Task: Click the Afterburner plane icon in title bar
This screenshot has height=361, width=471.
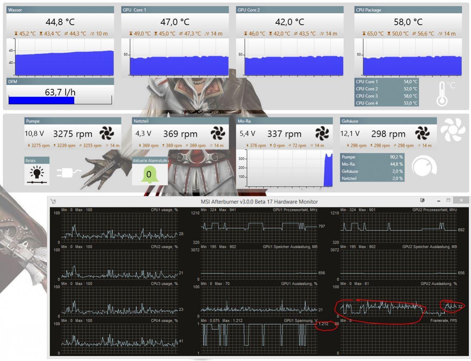Action: (53, 201)
